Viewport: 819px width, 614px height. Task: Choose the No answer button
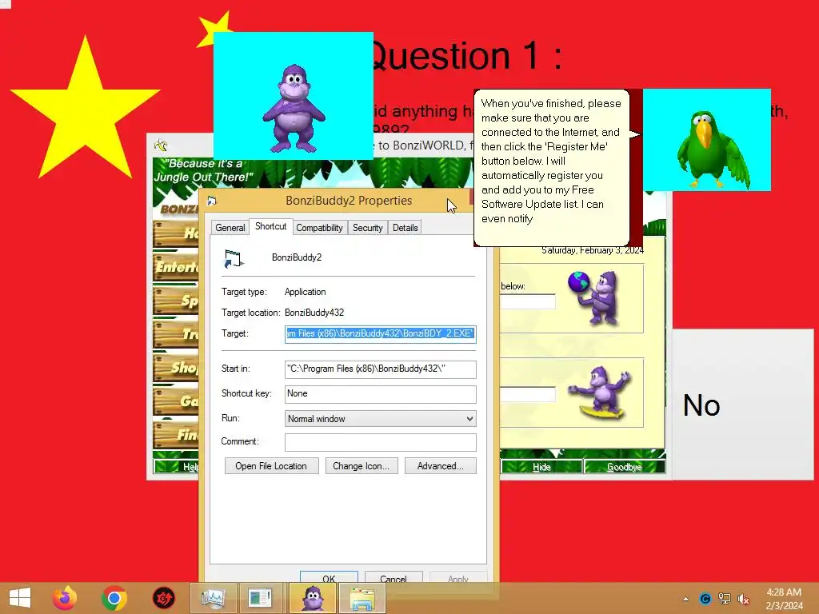tap(743, 405)
